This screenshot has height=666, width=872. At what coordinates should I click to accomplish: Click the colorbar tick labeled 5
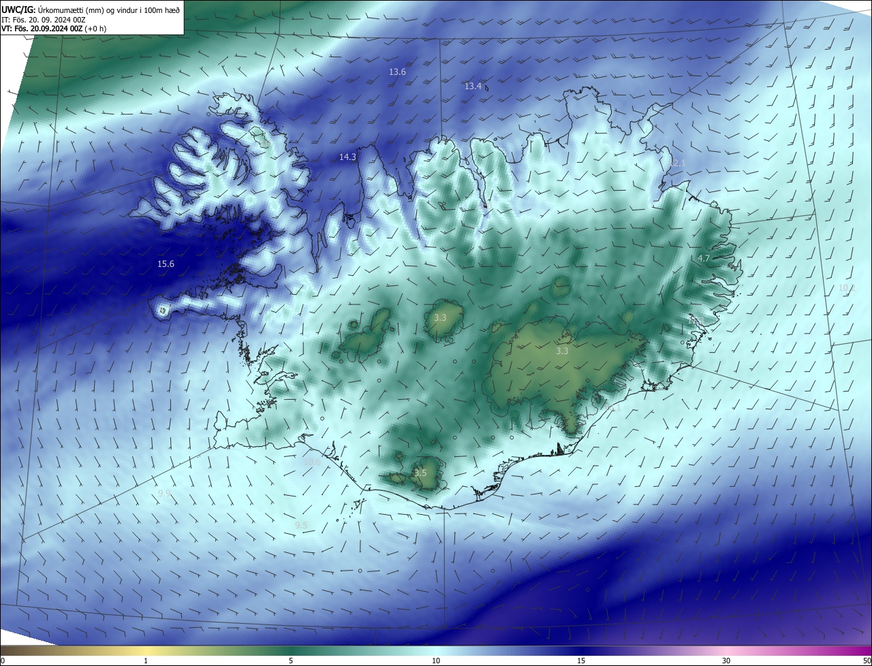click(291, 661)
